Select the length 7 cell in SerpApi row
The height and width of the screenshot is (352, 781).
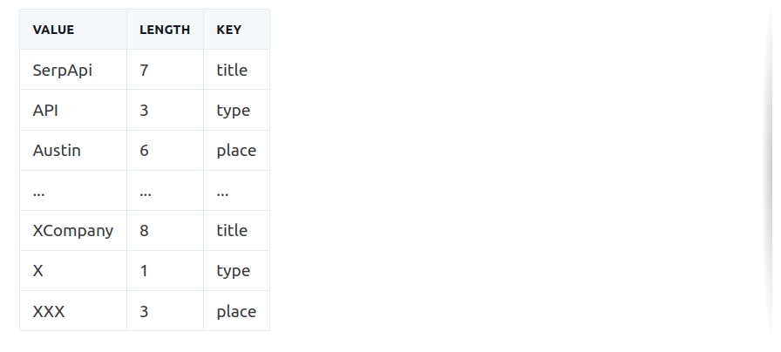pyautogui.click(x=165, y=70)
